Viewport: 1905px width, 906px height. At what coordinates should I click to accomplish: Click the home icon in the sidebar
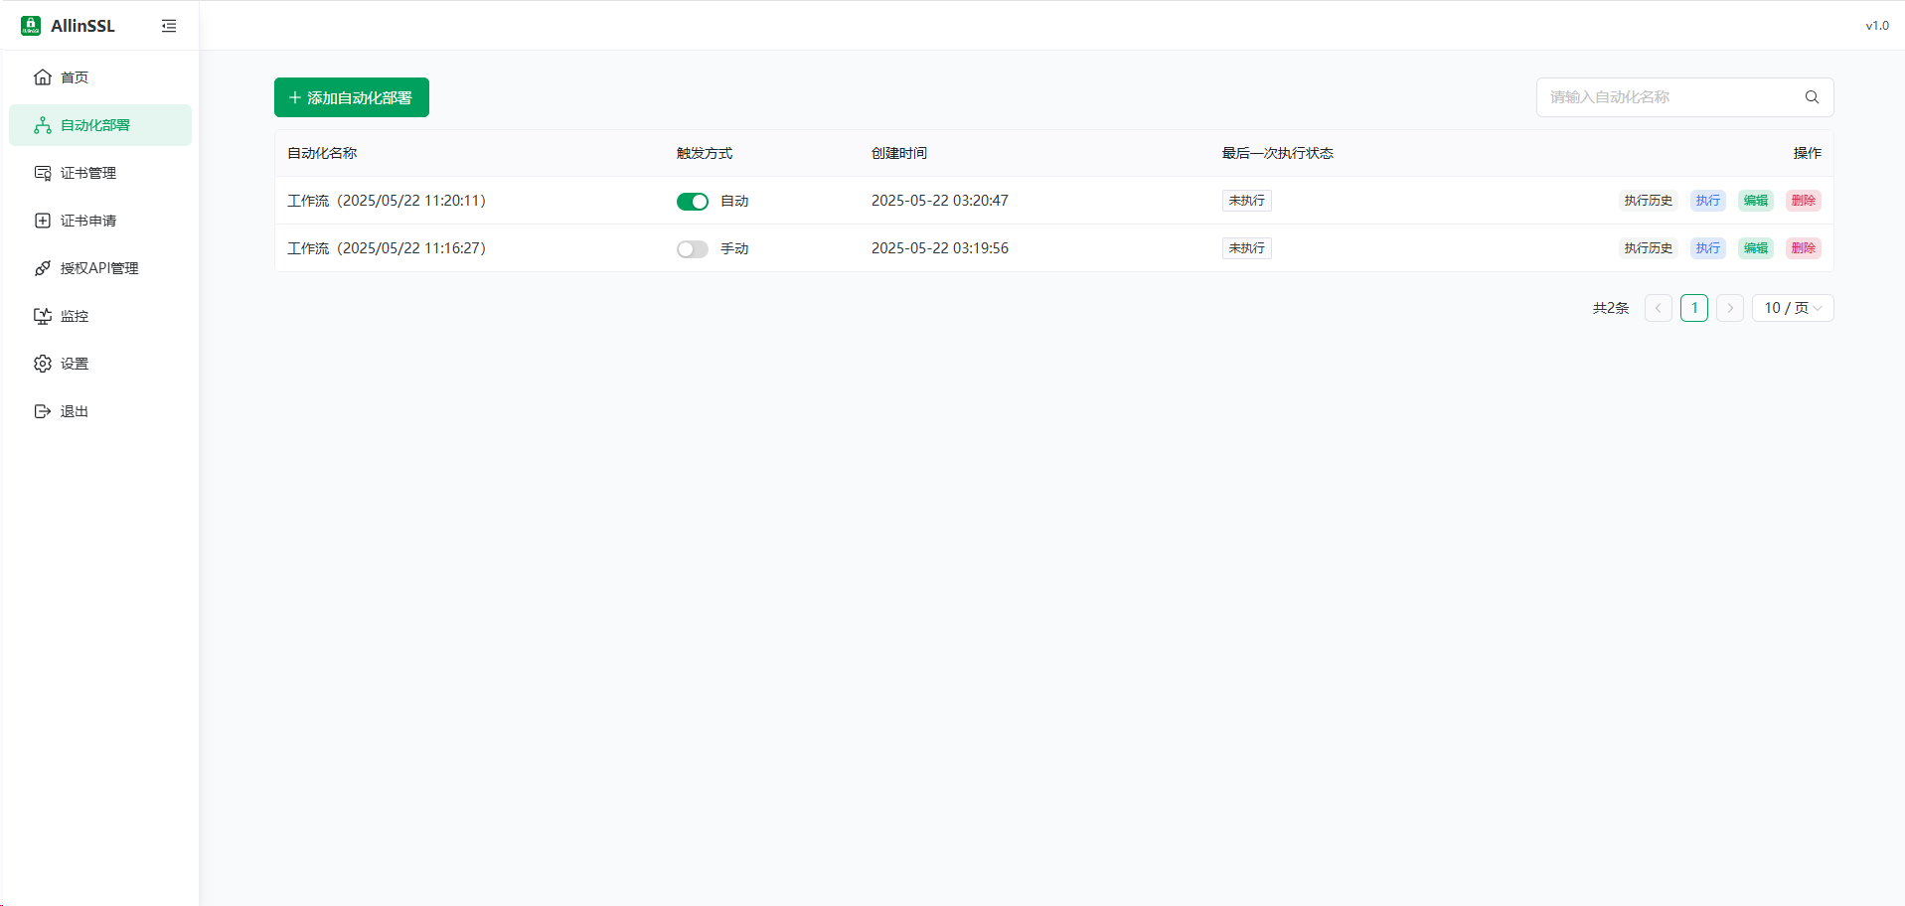pyautogui.click(x=43, y=77)
